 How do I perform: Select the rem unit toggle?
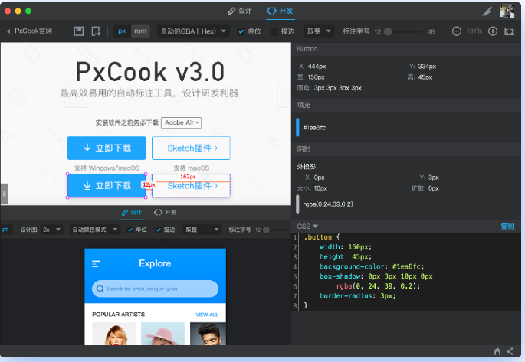click(x=140, y=31)
